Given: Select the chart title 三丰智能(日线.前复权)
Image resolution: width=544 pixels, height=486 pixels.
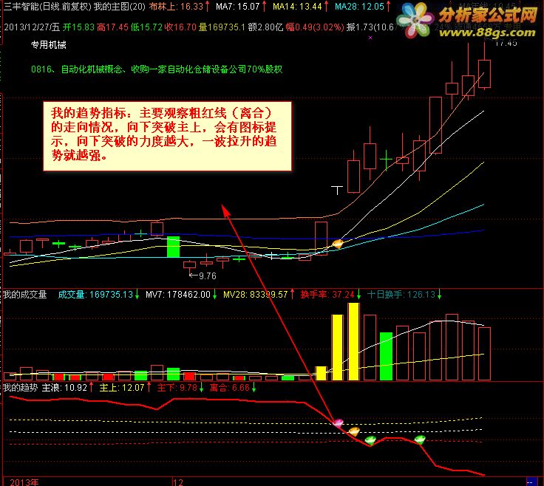Looking at the screenshot, I should tap(47, 7).
